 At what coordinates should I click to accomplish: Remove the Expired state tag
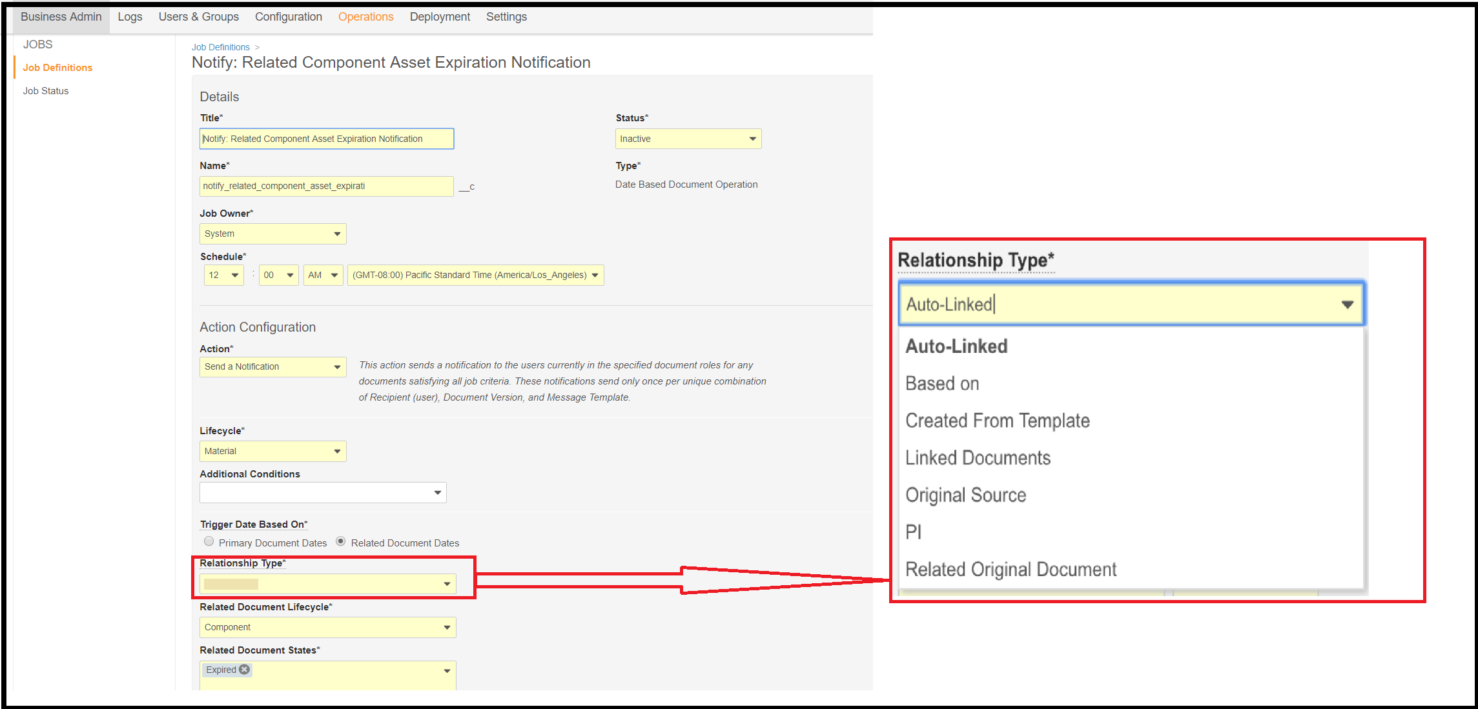pyautogui.click(x=245, y=670)
